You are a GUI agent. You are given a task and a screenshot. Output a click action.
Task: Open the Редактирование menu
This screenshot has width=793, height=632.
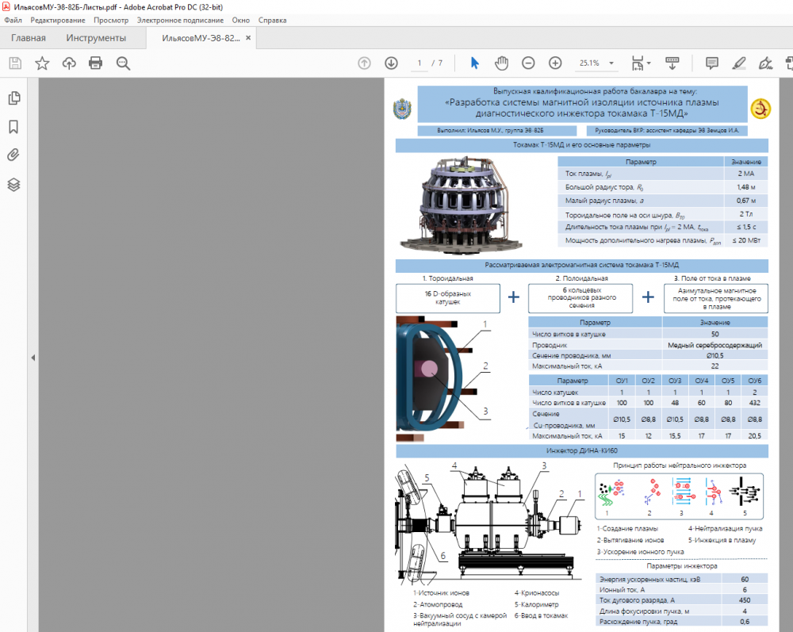58,20
